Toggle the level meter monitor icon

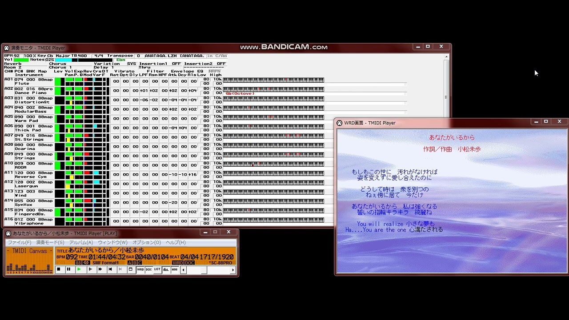tap(166, 269)
